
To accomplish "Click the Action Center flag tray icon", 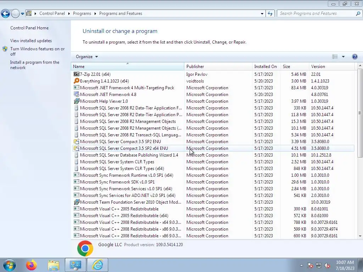I will pos(310,266).
